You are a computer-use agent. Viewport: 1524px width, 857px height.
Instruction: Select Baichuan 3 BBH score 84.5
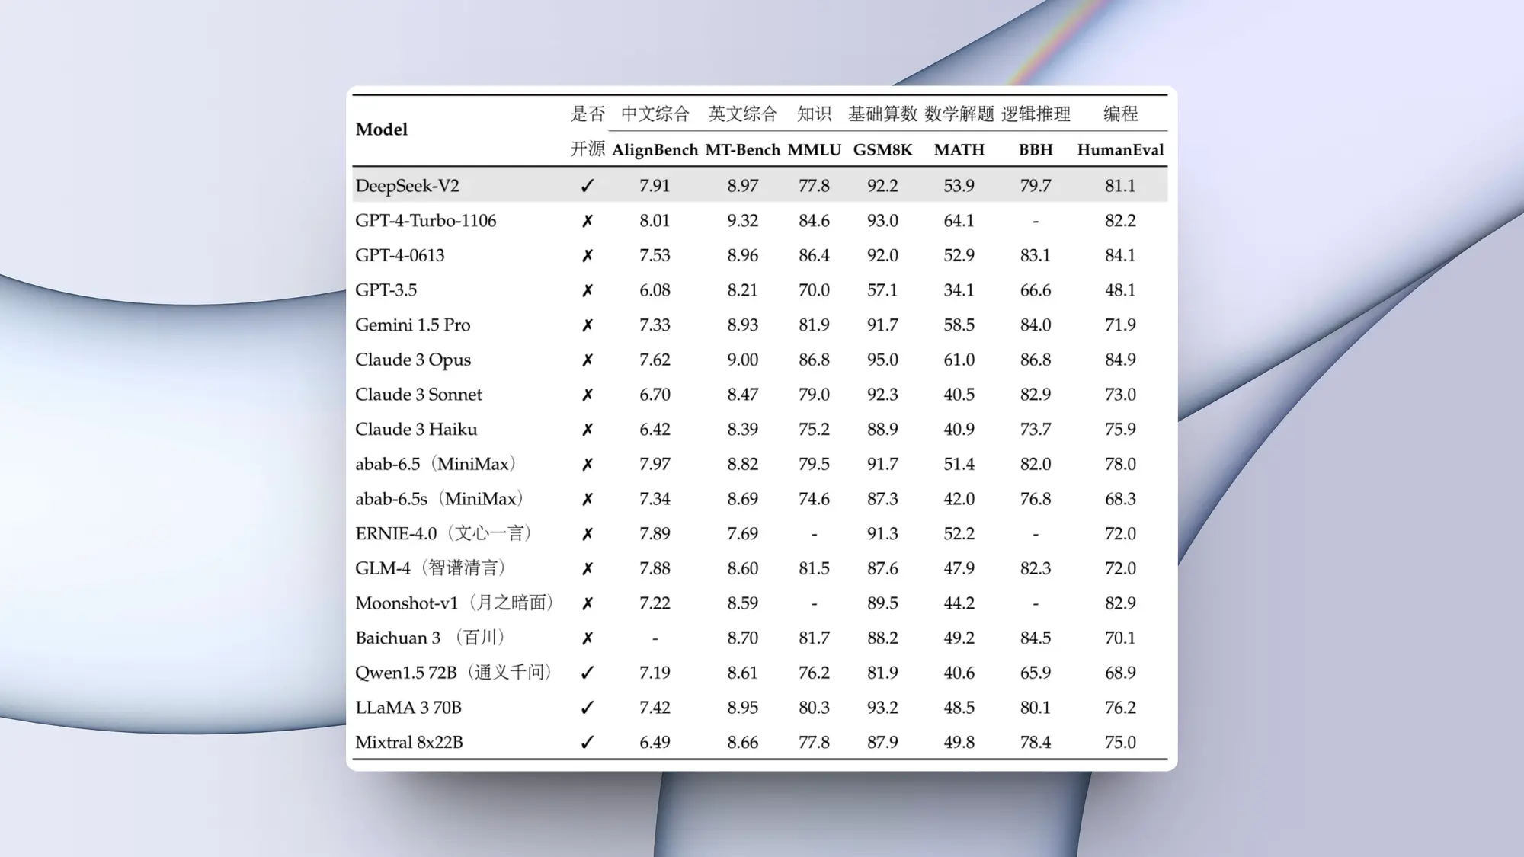coord(1036,638)
